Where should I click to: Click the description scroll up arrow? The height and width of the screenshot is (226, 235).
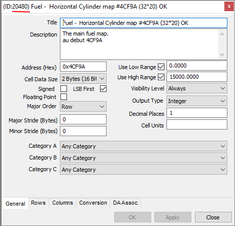(x=222, y=34)
